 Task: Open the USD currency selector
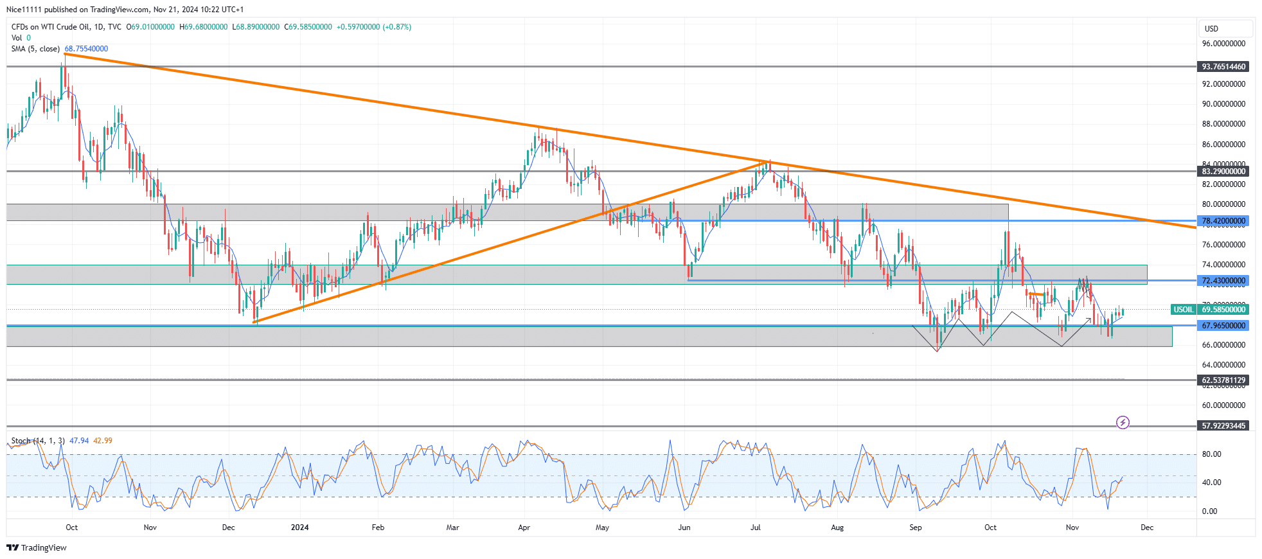pyautogui.click(x=1225, y=28)
